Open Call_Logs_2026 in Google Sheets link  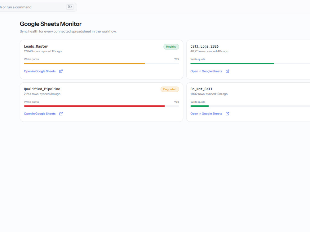click(x=206, y=71)
